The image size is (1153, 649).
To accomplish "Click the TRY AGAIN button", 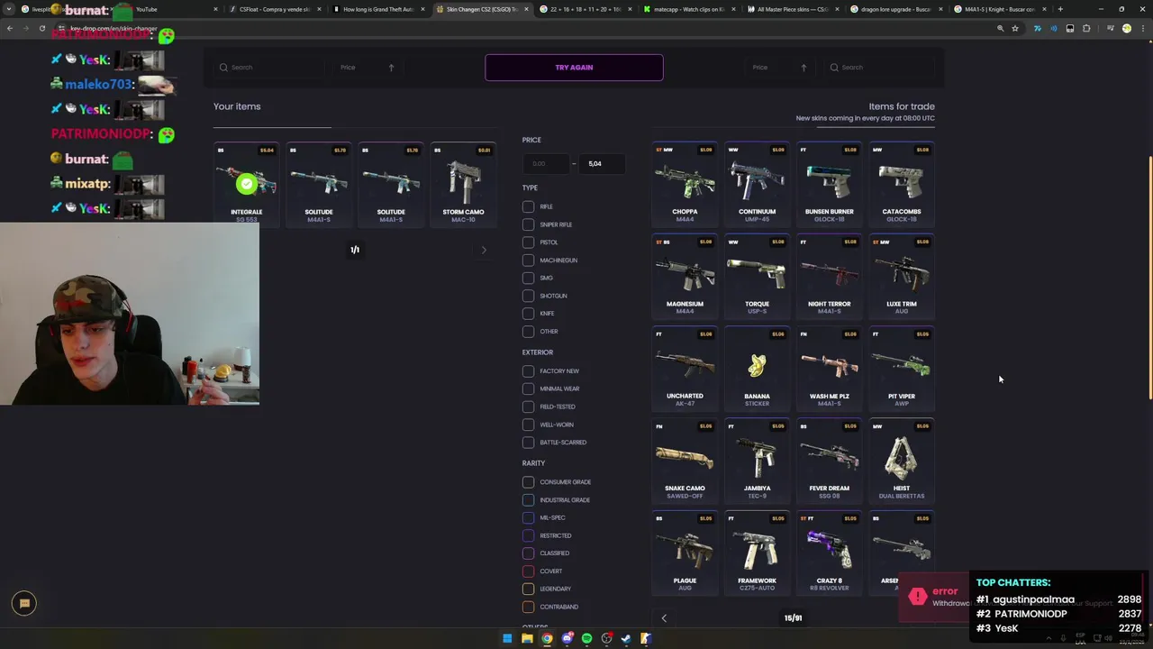I will pos(574,67).
